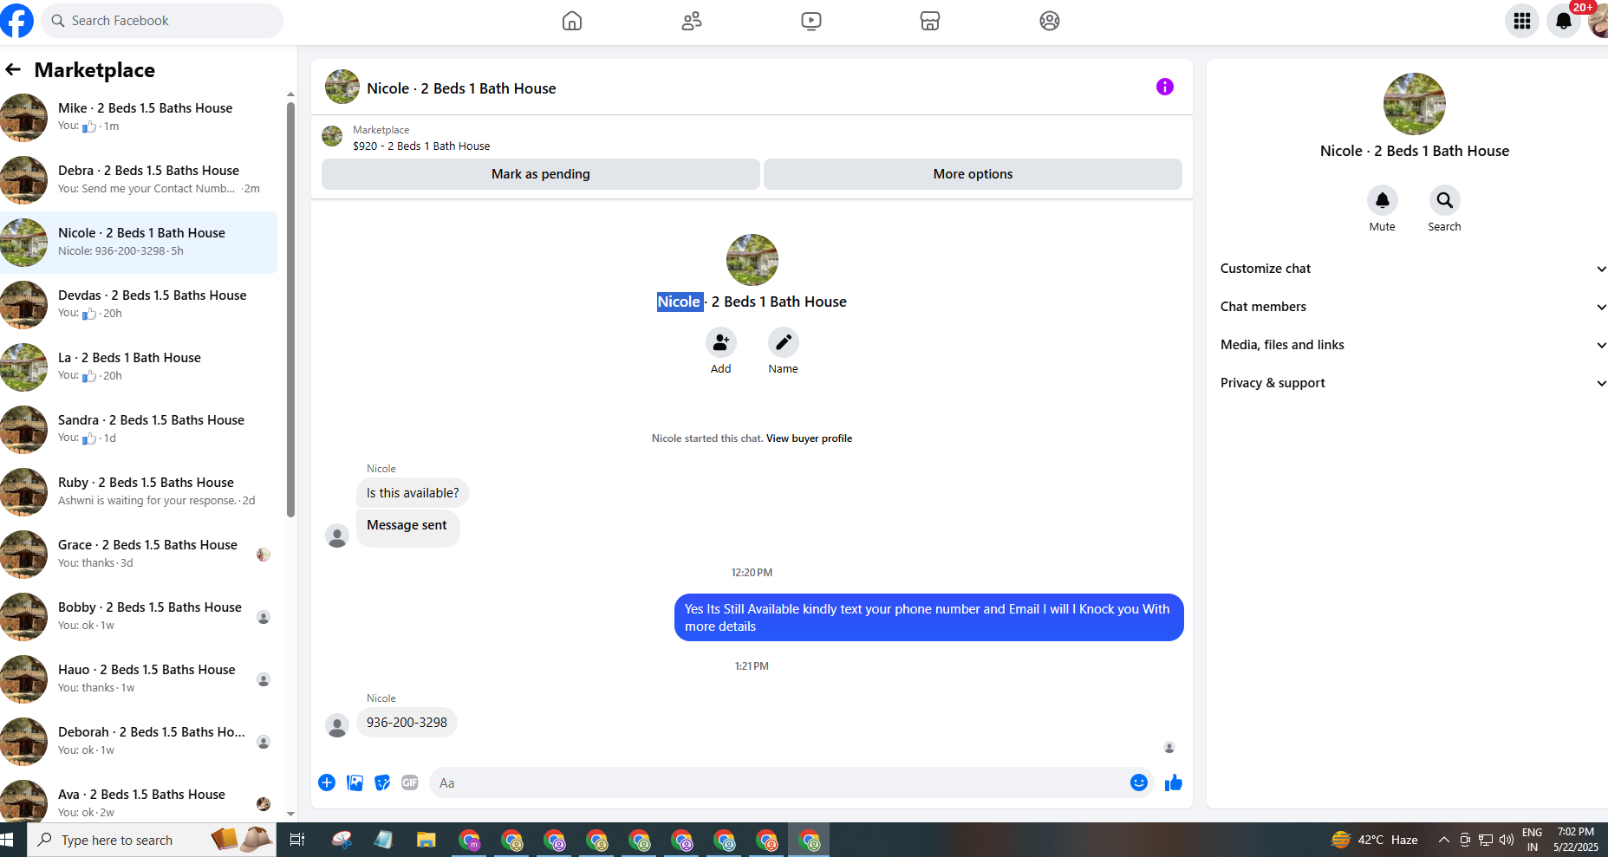This screenshot has width=1608, height=857.
Task: Send a thumbs-up like
Action: point(1174,782)
